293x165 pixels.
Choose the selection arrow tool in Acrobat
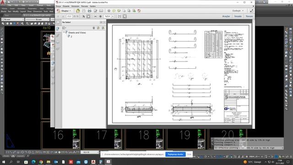click(83, 16)
